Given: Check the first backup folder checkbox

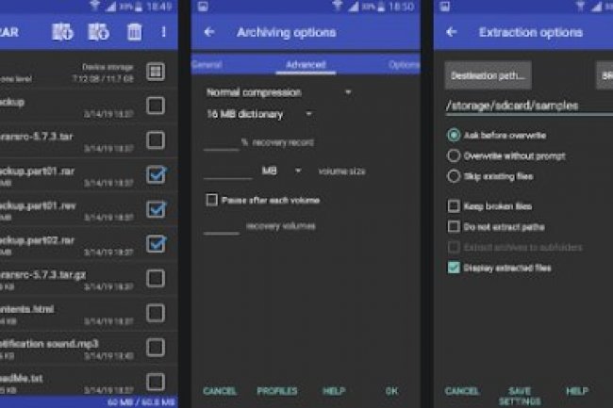Looking at the screenshot, I should pyautogui.click(x=156, y=106).
